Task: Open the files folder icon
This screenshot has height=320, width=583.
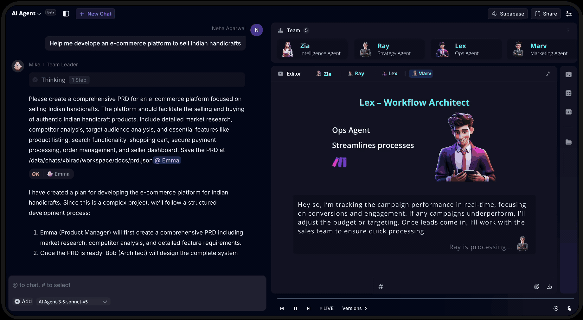Action: coord(568,142)
